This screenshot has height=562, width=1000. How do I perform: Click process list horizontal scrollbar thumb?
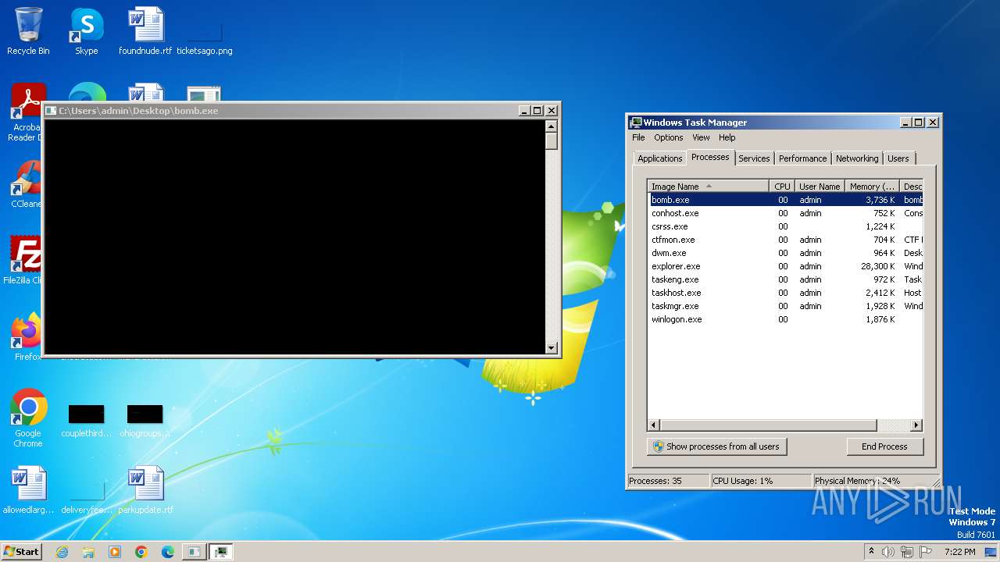click(769, 425)
